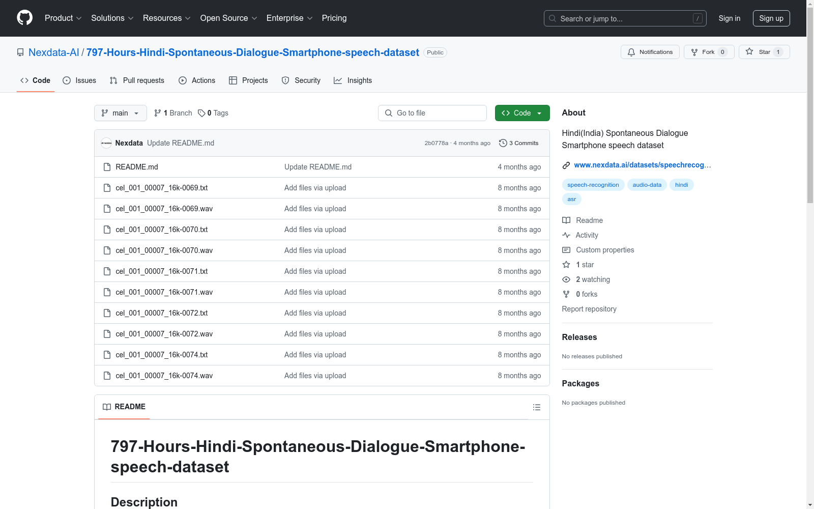View the 3 Commits history link
The image size is (814, 509).
tap(519, 143)
